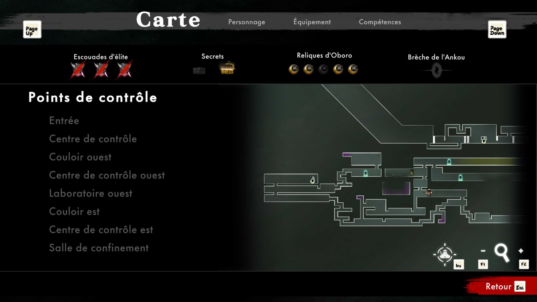Click the F2 key icon
537x302 pixels.
tap(524, 264)
